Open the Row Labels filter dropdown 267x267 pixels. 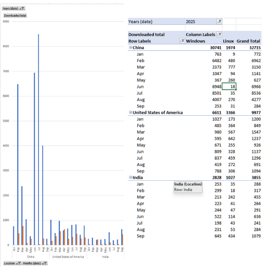click(x=182, y=41)
